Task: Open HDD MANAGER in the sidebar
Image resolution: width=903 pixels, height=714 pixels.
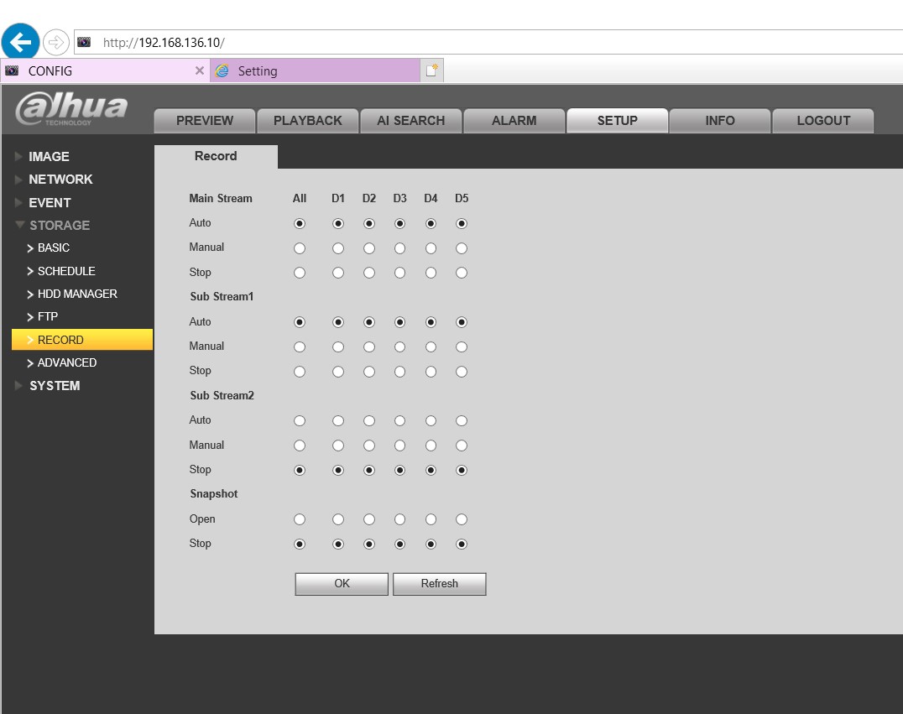Action: click(77, 294)
